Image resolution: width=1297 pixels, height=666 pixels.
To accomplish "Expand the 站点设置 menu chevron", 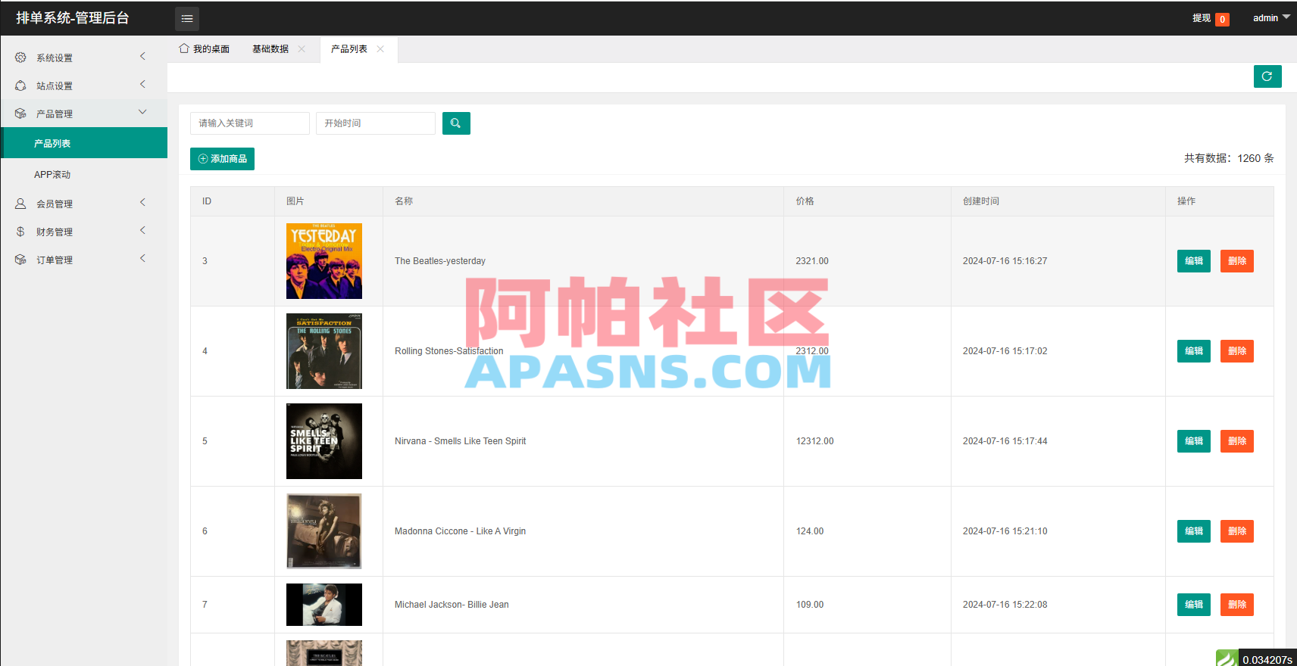I will click(x=142, y=85).
